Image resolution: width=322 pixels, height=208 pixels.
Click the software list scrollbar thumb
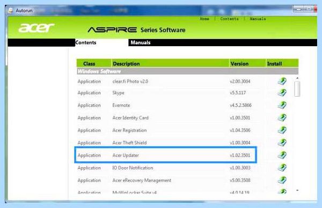click(297, 89)
